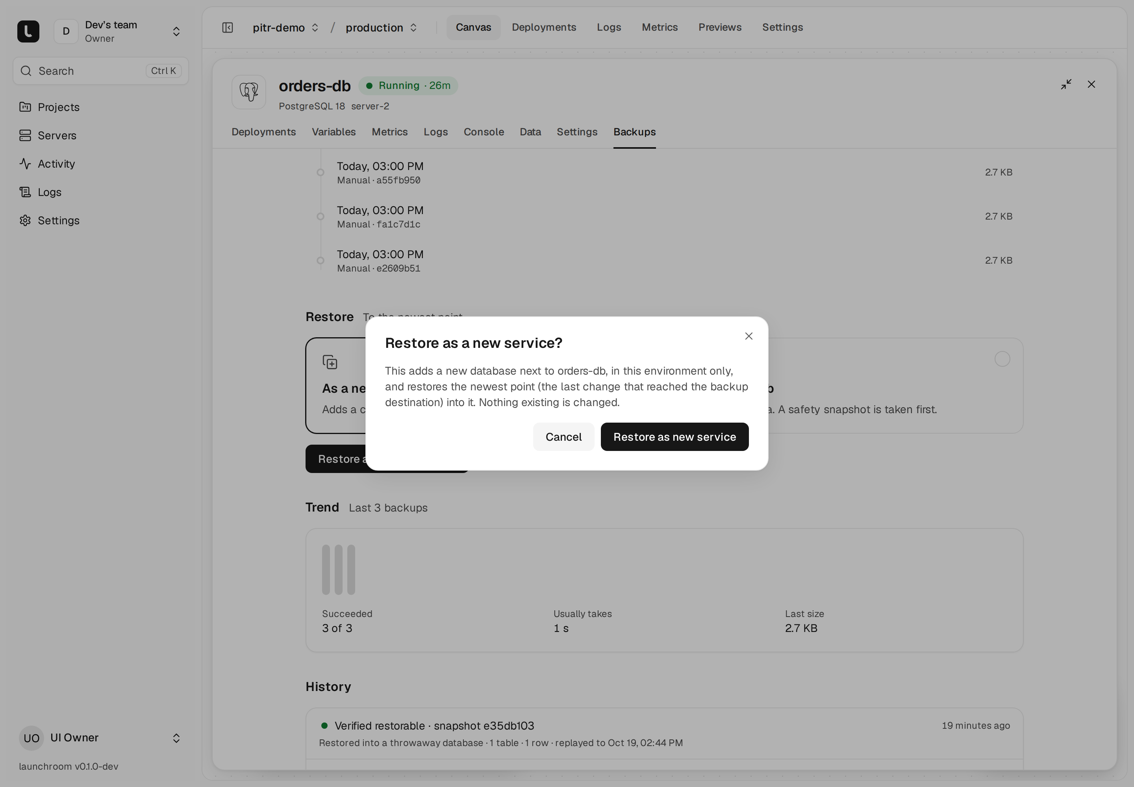Click the Running · 26m status badge
Viewport: 1134px width, 787px height.
(408, 86)
